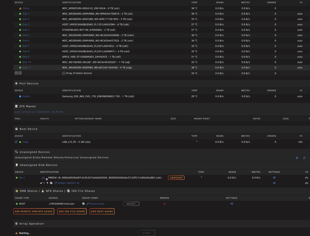Screen dimensions: 310x236
Task: Open the Disk 8 device link
Action: [26, 51]
